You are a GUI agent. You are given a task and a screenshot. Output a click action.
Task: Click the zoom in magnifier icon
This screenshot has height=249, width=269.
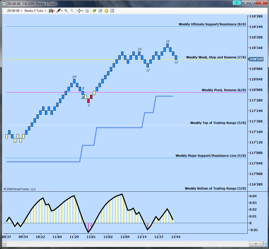(x=66, y=11)
